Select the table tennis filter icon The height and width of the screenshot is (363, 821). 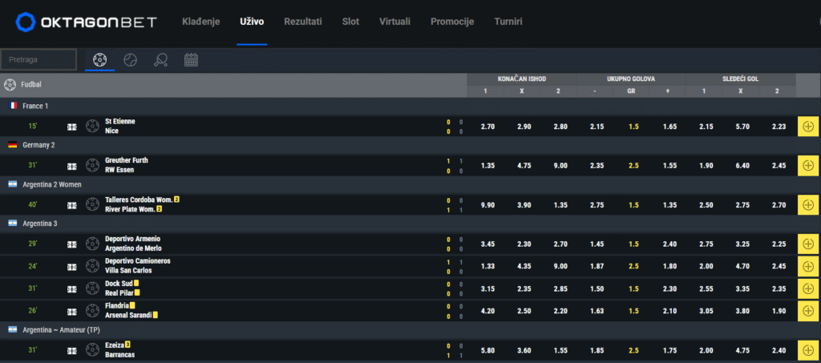tap(160, 60)
